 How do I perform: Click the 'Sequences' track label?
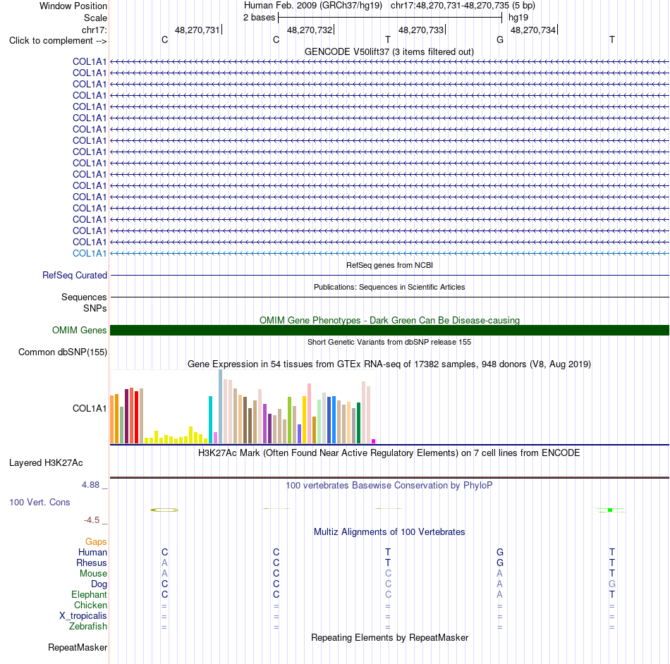[84, 297]
